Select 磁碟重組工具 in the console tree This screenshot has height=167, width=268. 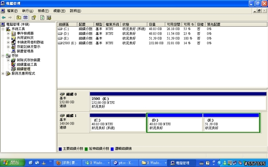pyautogui.click(x=27, y=65)
